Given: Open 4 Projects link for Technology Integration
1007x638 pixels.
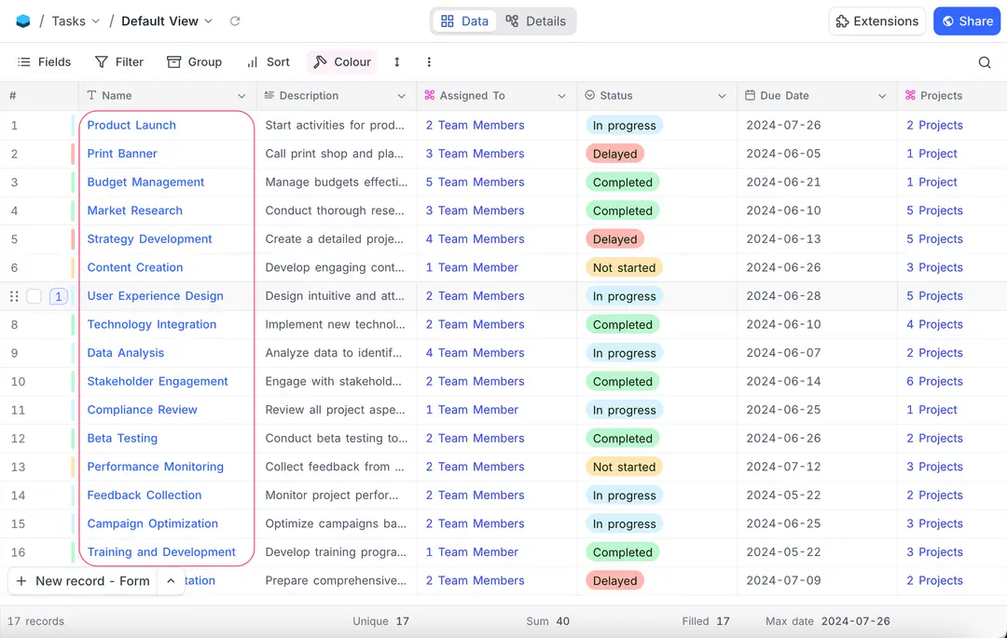Looking at the screenshot, I should pyautogui.click(x=934, y=324).
